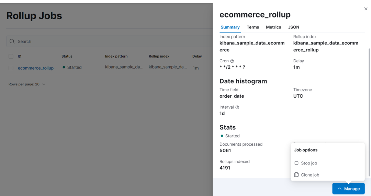Screen dimensions: 371x196
Task: Click the Rollups indexed value 4191
Action: pos(225,168)
